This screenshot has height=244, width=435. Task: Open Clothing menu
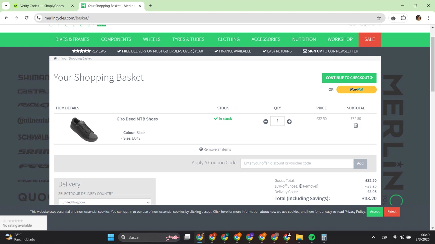pos(229,39)
